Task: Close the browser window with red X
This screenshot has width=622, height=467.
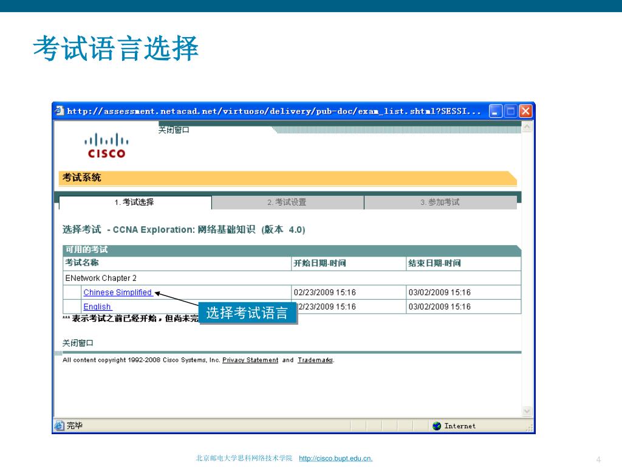Action: coord(525,111)
